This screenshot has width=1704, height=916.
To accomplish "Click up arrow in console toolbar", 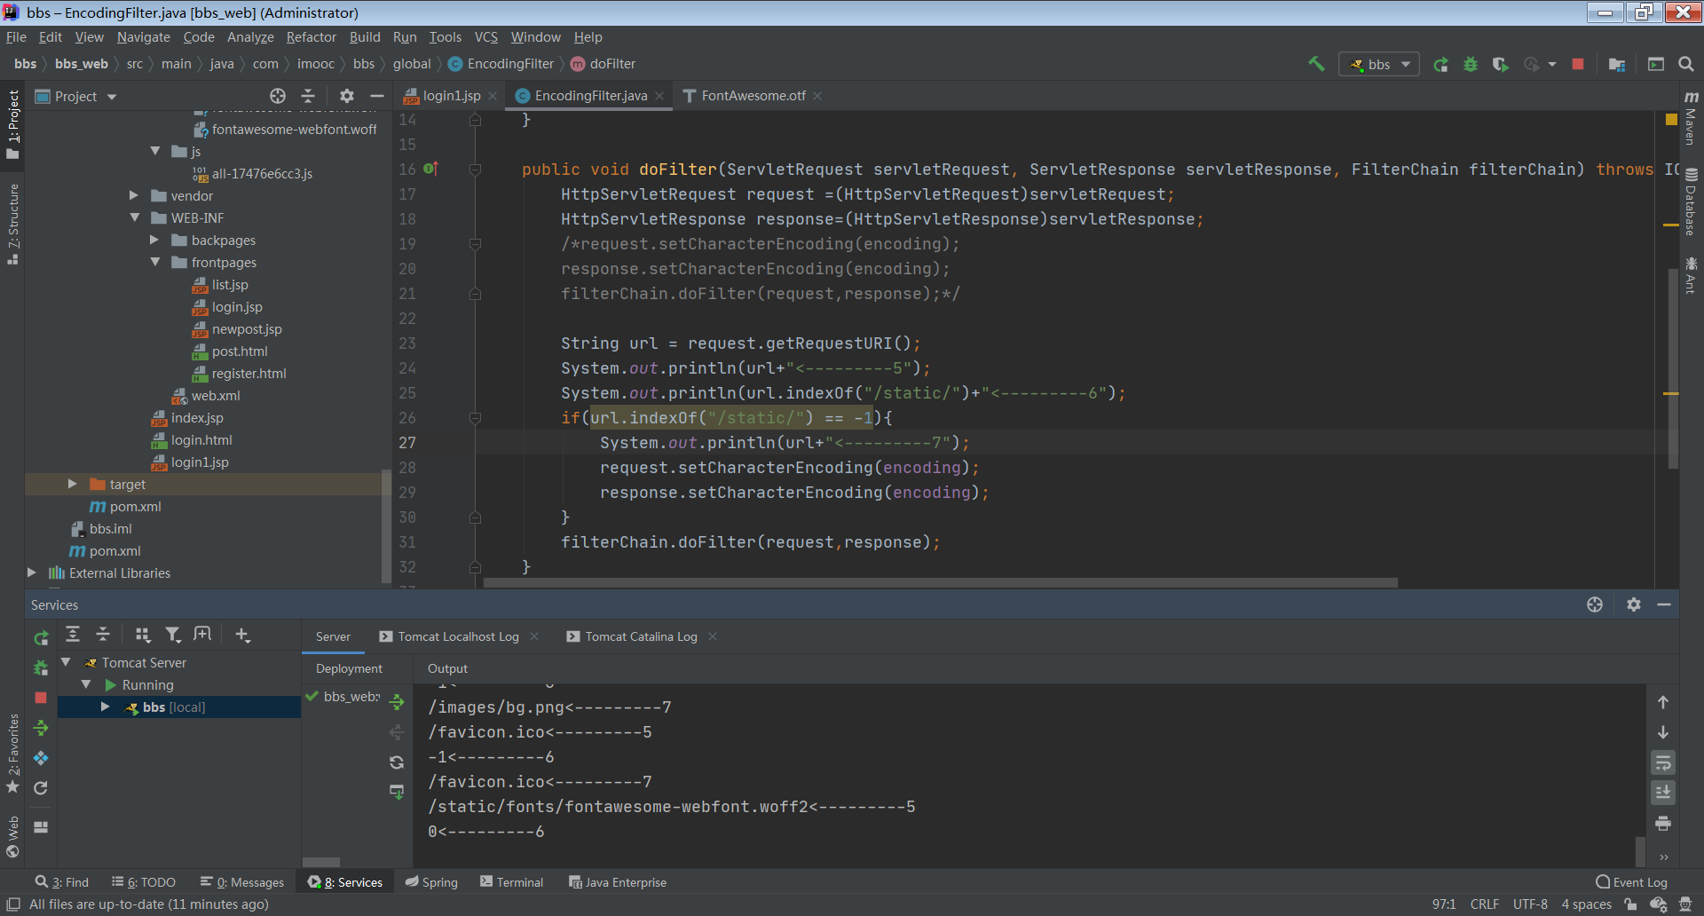I will pos(1663,702).
